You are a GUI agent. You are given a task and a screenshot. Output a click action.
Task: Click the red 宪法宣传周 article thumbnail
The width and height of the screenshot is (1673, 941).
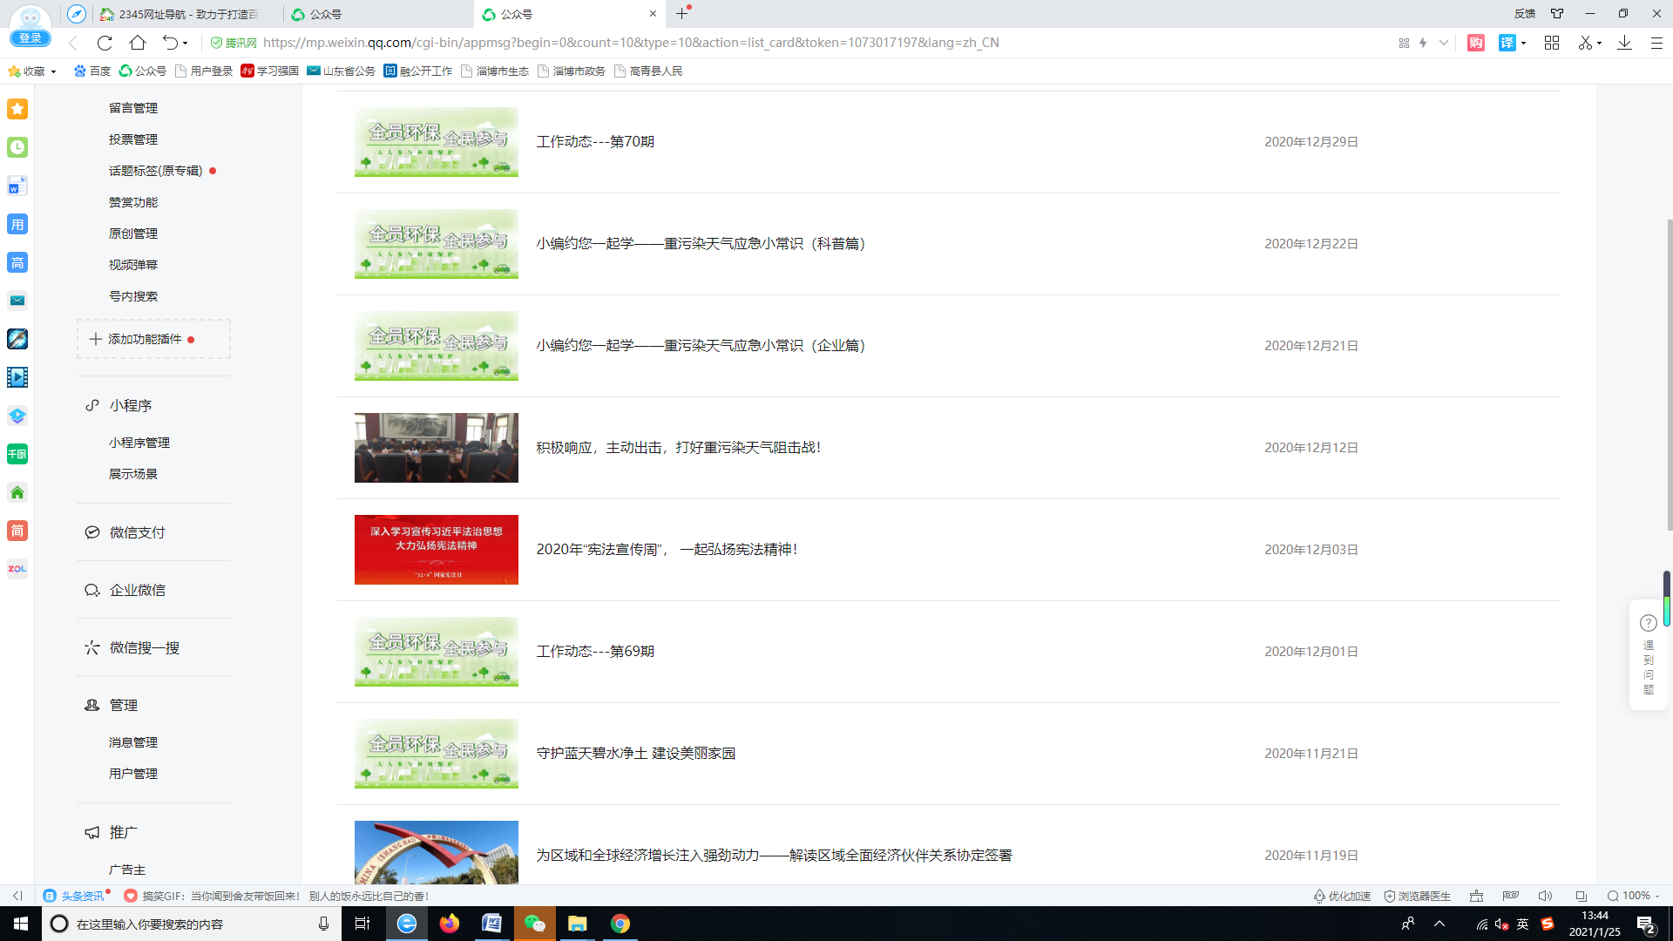436,550
